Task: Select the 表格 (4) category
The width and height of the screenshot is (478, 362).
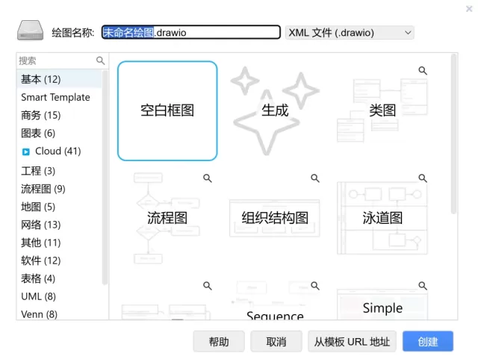Action: click(59, 278)
